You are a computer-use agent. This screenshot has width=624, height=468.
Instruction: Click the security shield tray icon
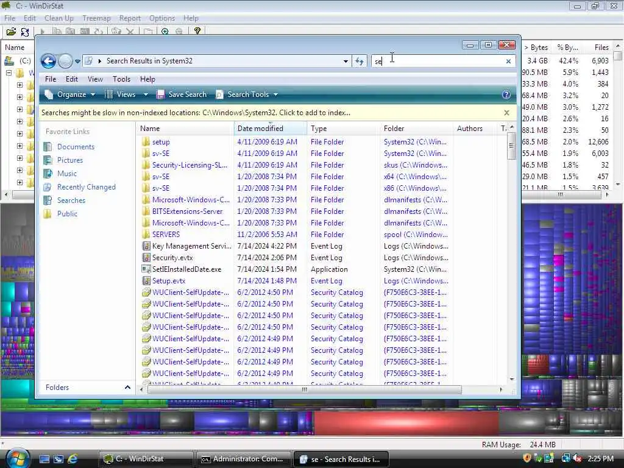coord(527,458)
